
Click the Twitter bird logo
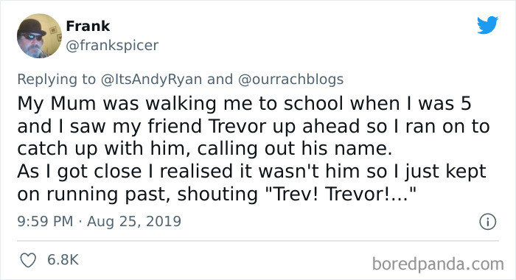(x=487, y=24)
